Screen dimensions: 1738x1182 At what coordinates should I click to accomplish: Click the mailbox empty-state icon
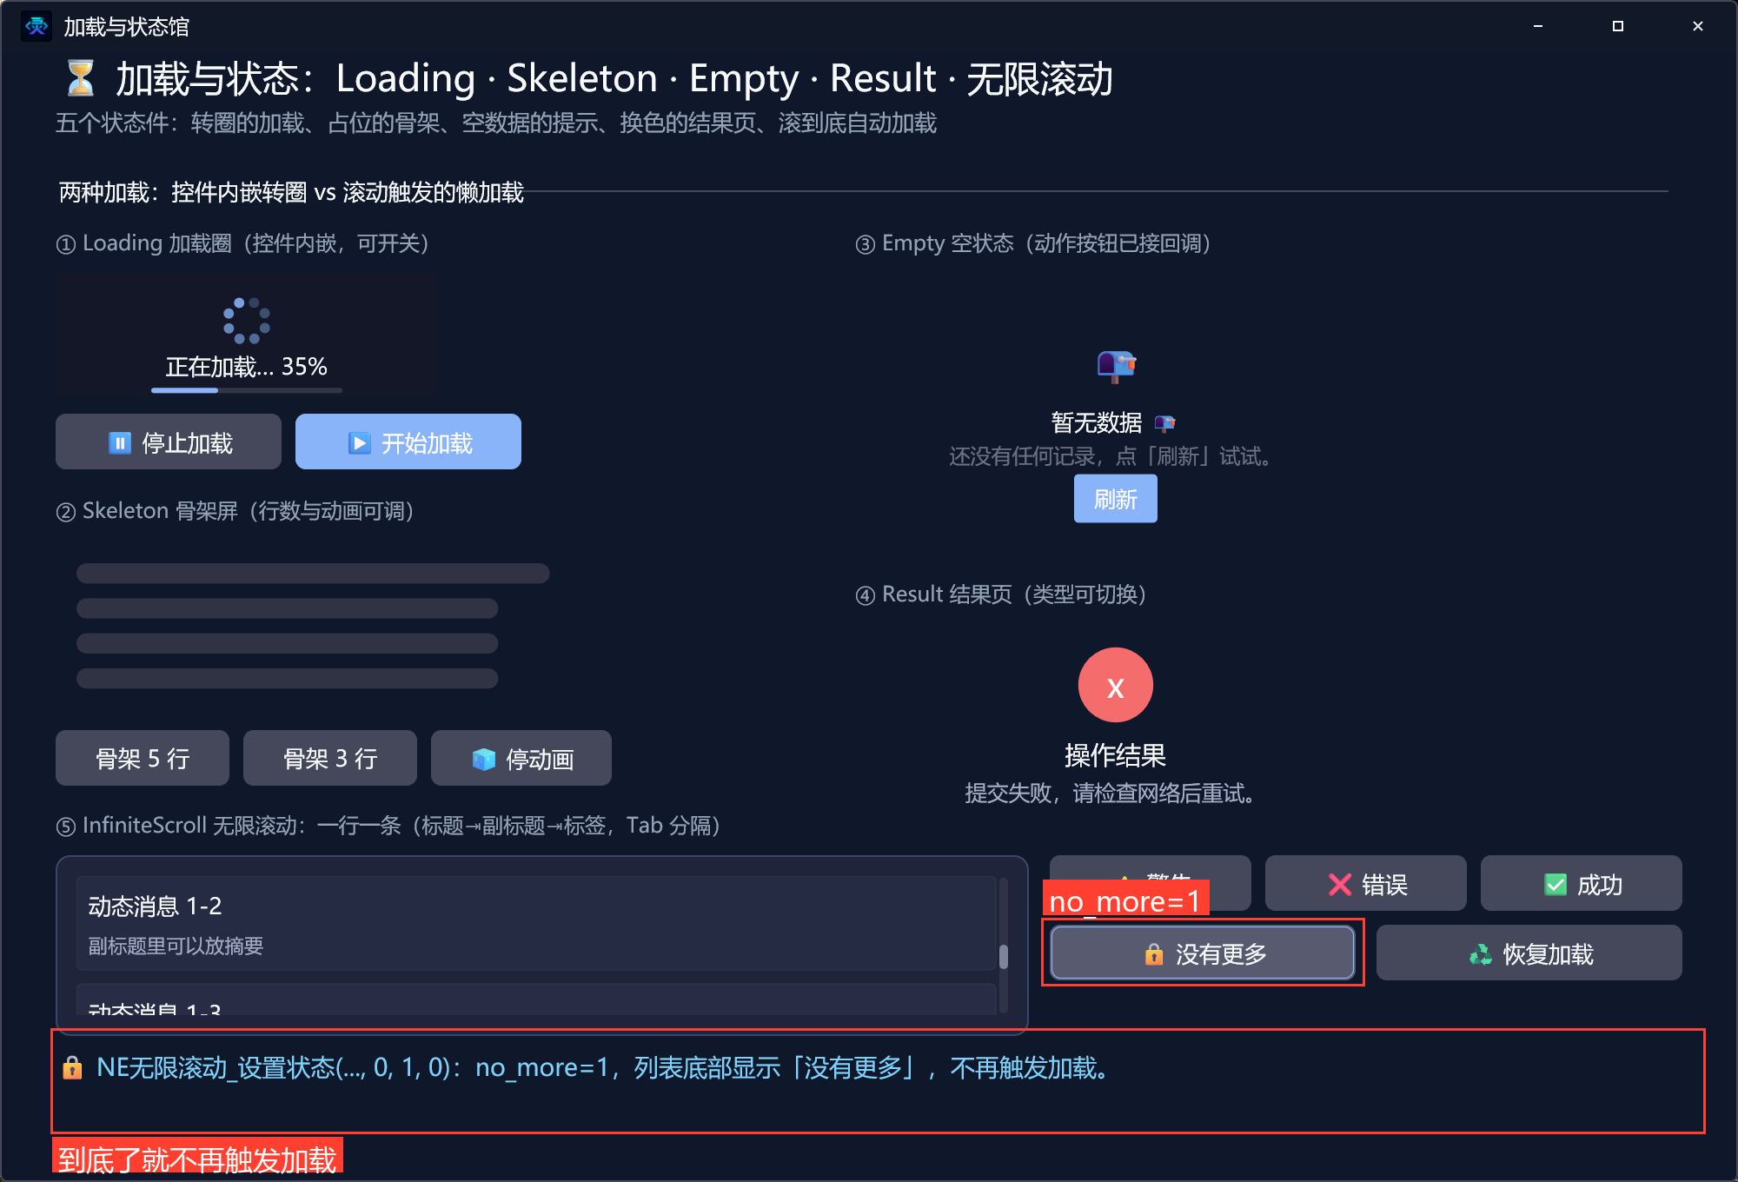click(1116, 366)
